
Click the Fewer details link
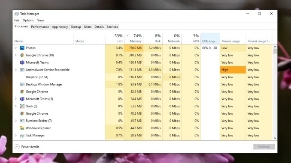30,147
